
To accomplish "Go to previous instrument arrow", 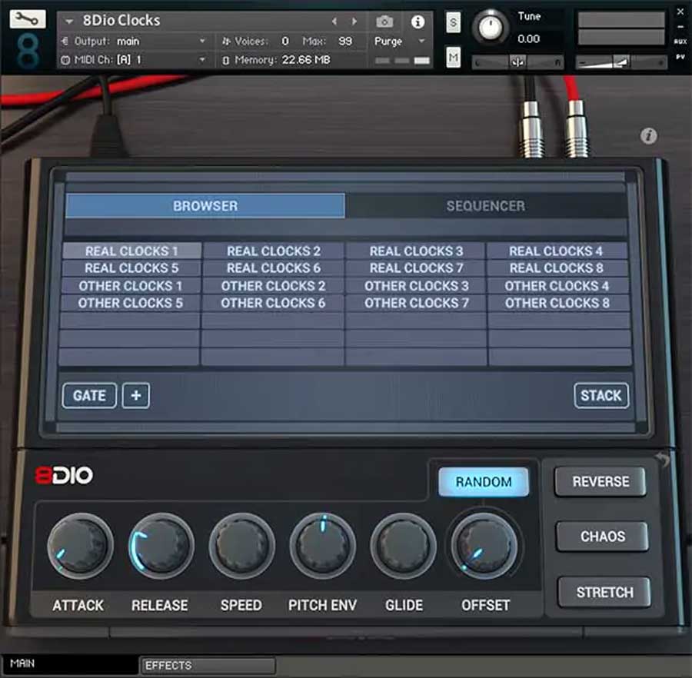I will 334,22.
